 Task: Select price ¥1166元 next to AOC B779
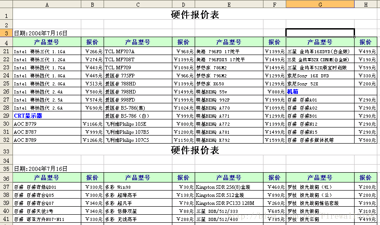pos(92,124)
